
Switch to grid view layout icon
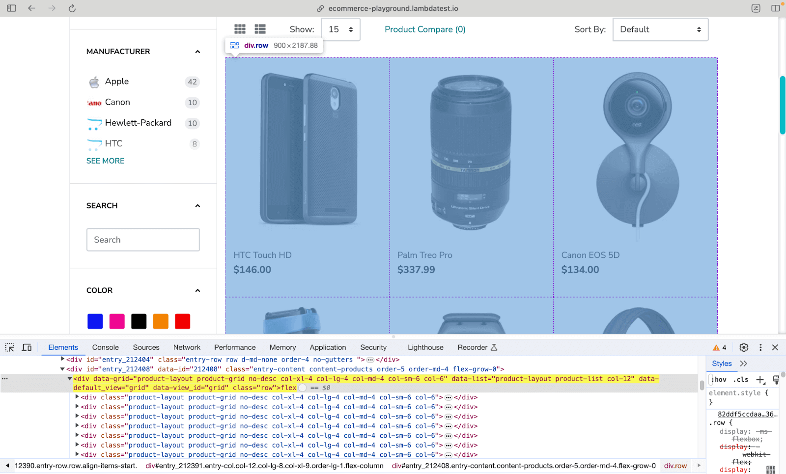pos(240,29)
